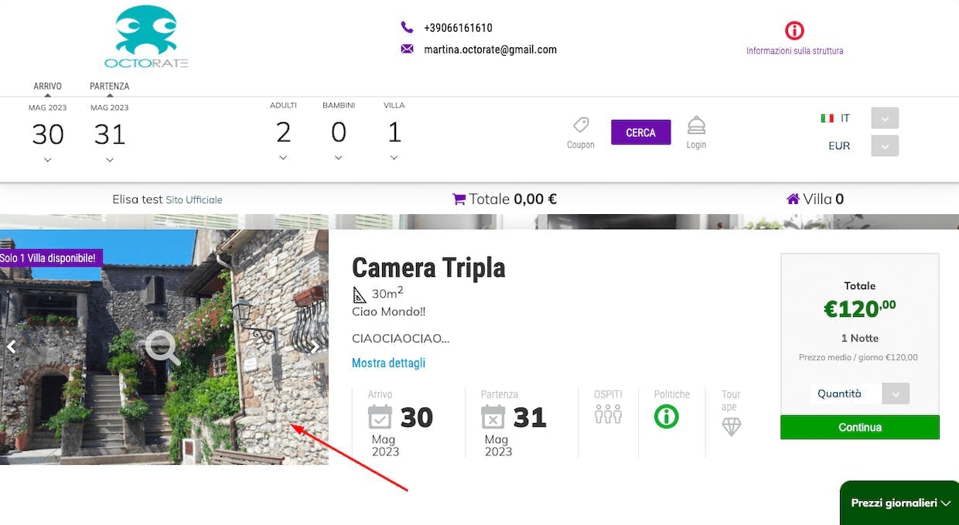Expand the Prezzi giornalieri panel
The width and height of the screenshot is (959, 525).
pyautogui.click(x=900, y=503)
